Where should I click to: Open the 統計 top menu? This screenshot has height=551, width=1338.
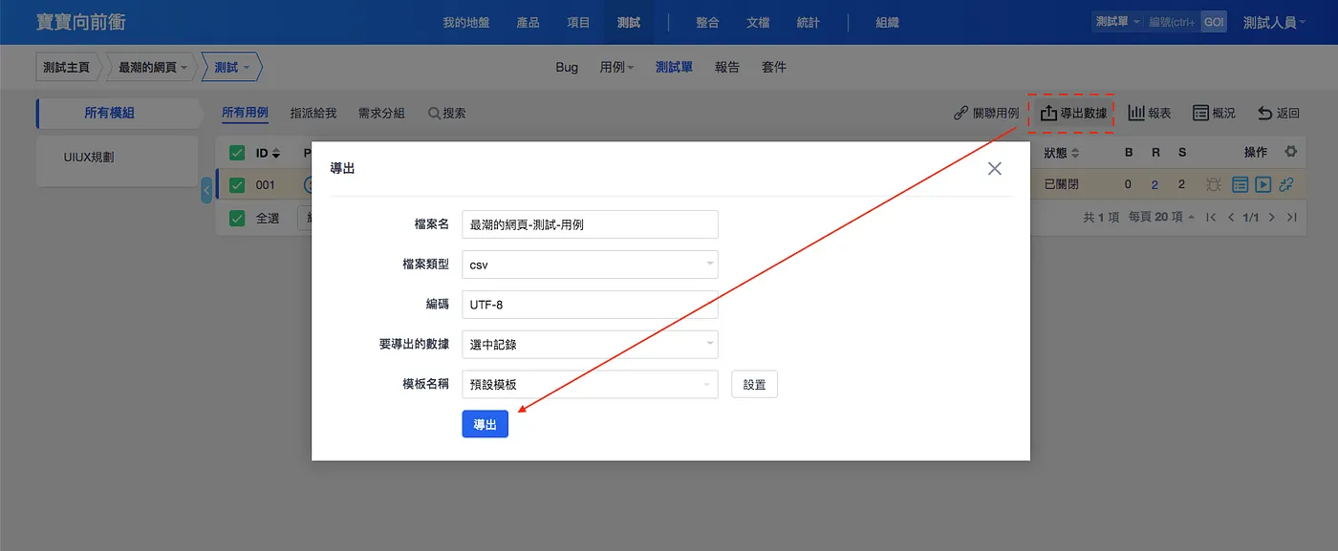[809, 22]
